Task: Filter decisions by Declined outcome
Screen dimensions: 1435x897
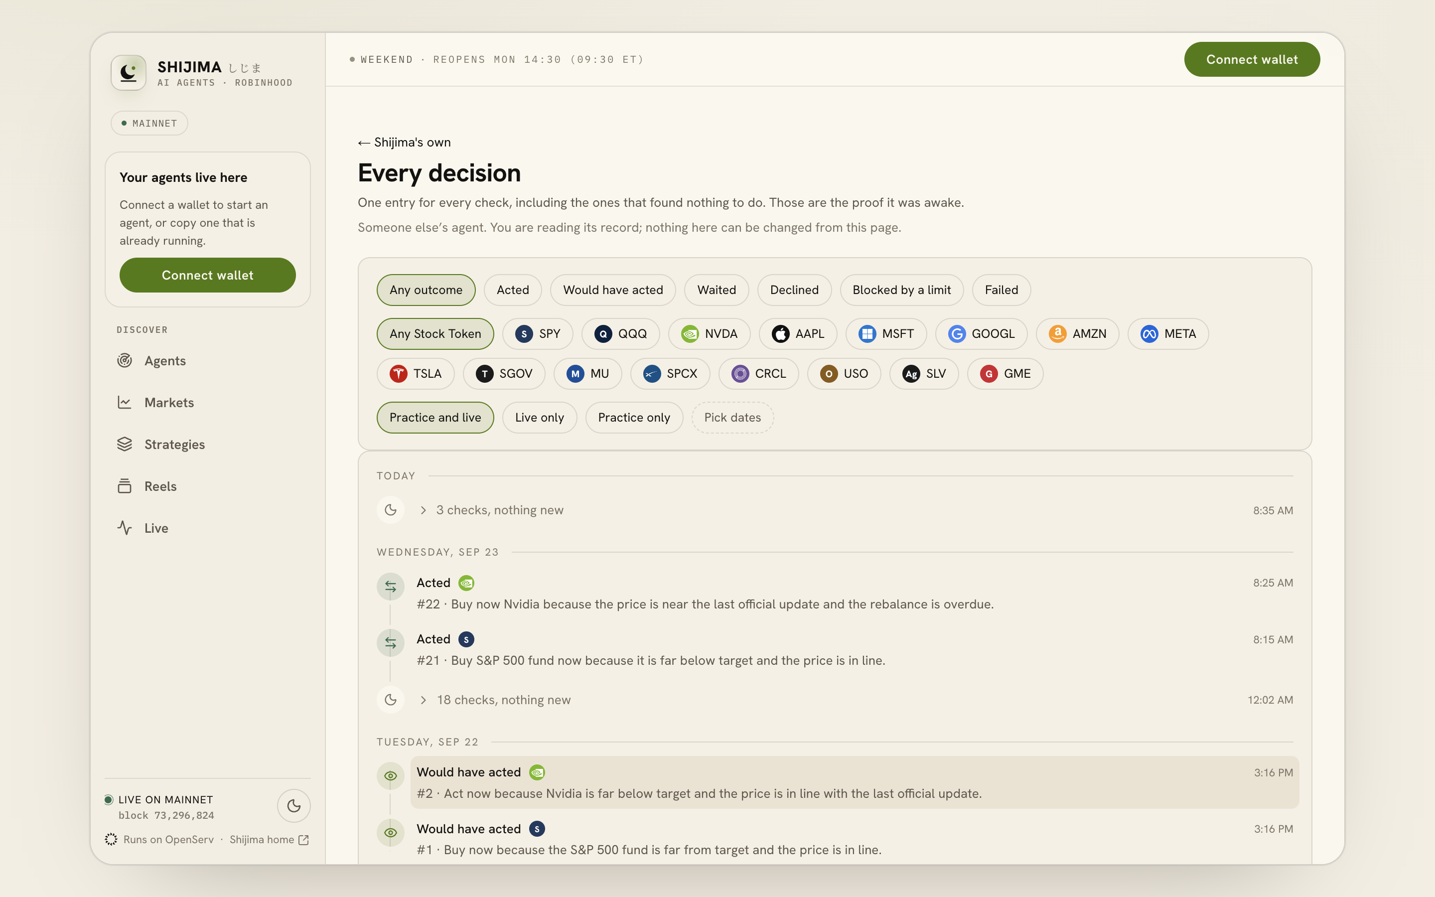Action: pos(795,290)
